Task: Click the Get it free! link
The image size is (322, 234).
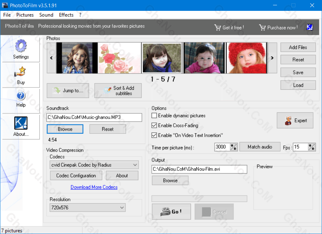Action: coord(233,27)
